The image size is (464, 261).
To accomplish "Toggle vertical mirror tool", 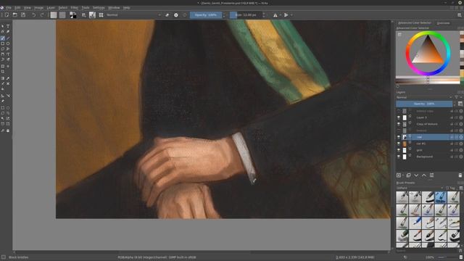I will coord(286,14).
